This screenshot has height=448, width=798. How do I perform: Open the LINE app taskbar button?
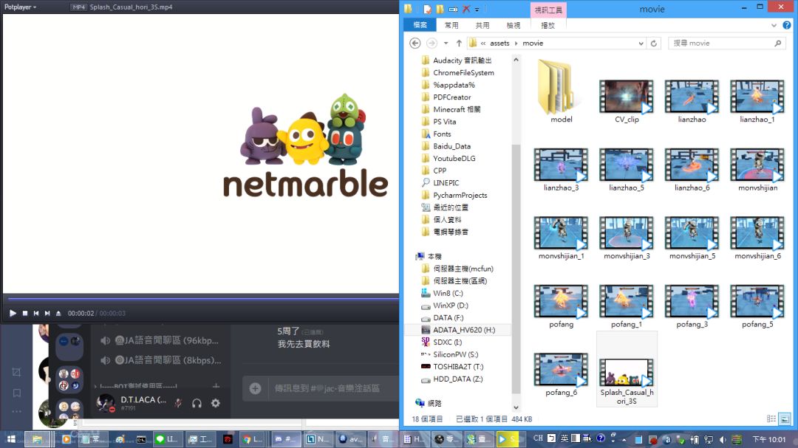166,439
